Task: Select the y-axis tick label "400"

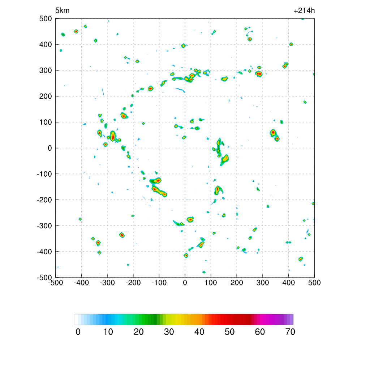Action: point(46,44)
